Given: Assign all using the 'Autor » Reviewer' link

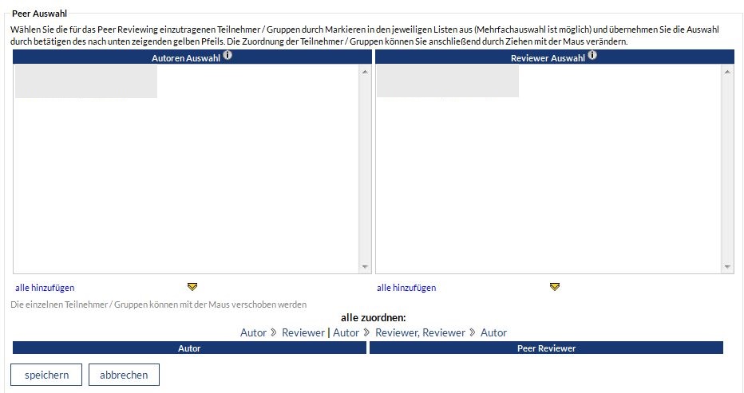Looking at the screenshot, I should [283, 332].
